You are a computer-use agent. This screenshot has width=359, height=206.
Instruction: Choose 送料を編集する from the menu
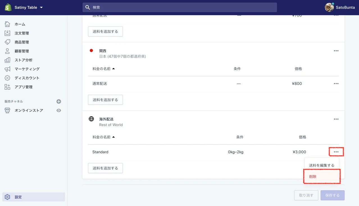tap(321, 165)
